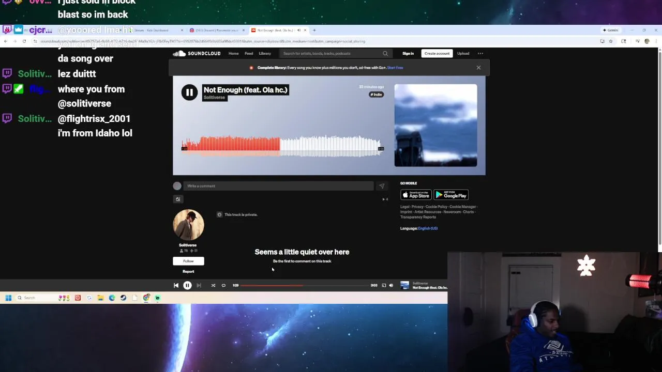Click the add to queue icon below comment box
Viewport: 662px width, 372px height.
(178, 199)
